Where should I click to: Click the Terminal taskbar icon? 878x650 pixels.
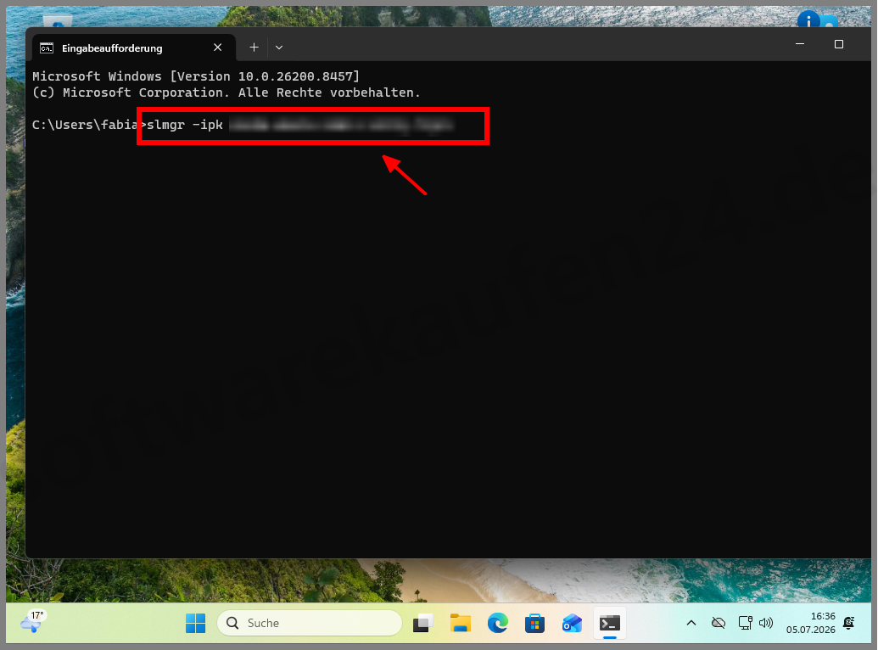coord(610,623)
